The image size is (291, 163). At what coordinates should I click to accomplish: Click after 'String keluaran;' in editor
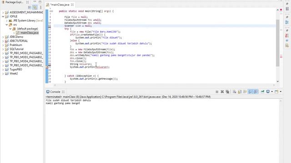tap(92, 64)
